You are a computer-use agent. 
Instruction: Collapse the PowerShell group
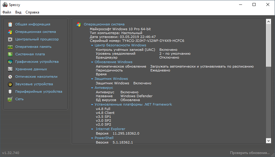(92, 138)
